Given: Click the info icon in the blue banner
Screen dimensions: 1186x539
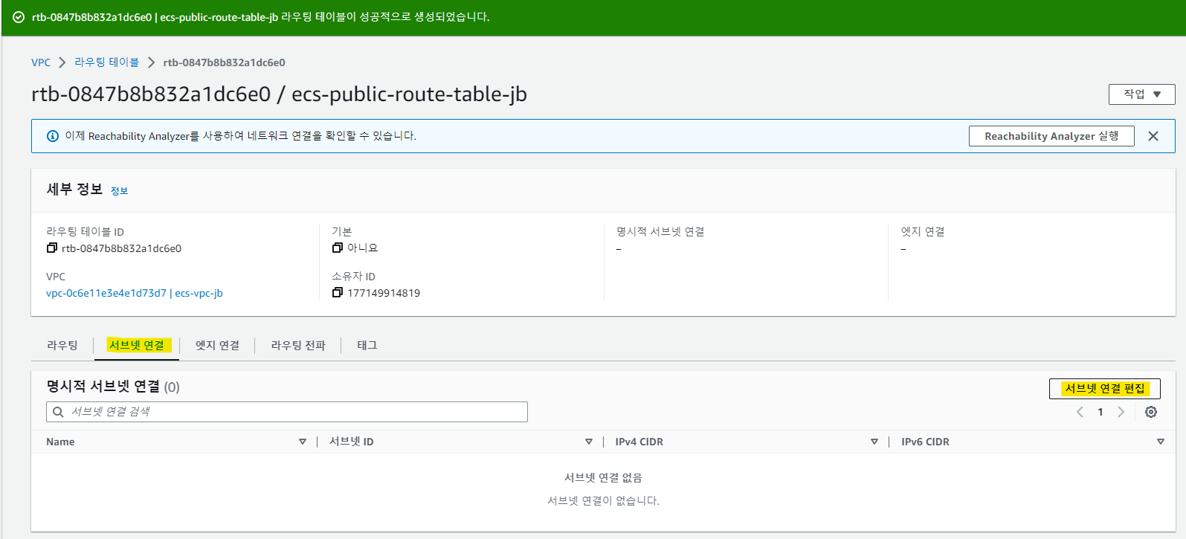Looking at the screenshot, I should click(x=53, y=136).
